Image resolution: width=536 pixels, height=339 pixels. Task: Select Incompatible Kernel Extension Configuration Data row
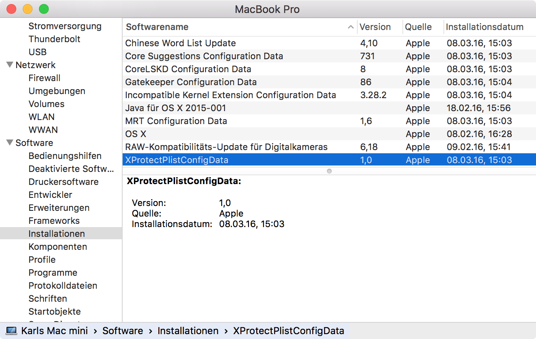pyautogui.click(x=329, y=95)
